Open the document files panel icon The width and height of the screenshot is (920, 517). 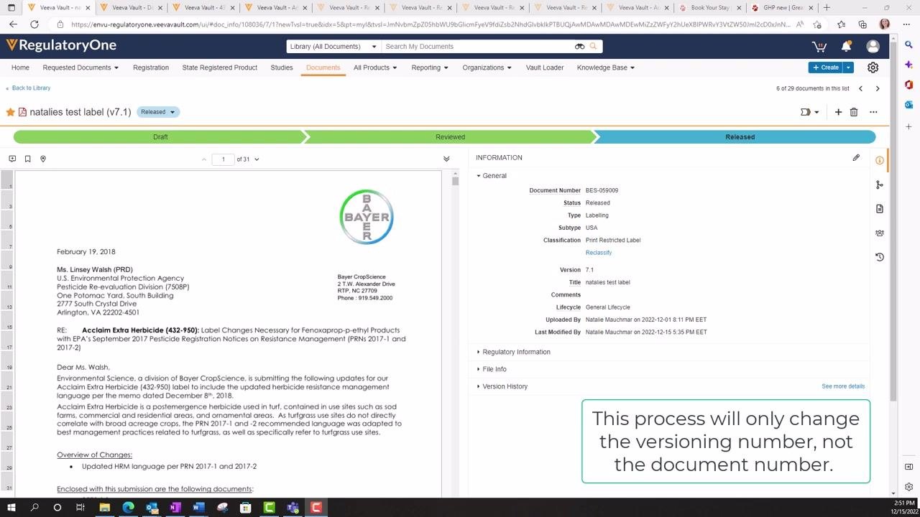click(x=880, y=209)
